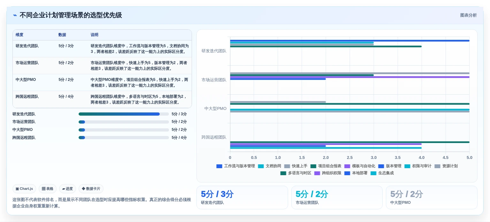
Task: Click the page title 不同企业计划管理场景的选型优先级
Action: pyautogui.click(x=71, y=15)
